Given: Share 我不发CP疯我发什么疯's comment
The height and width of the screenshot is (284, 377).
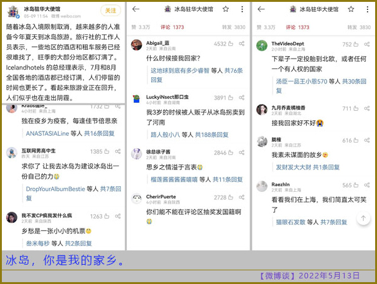Looking at the screenshot, I should [118, 216].
